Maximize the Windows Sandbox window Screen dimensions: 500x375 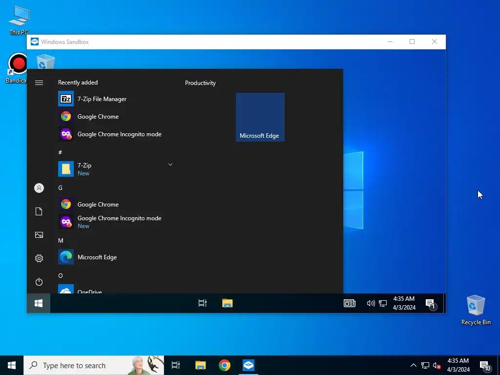point(412,42)
